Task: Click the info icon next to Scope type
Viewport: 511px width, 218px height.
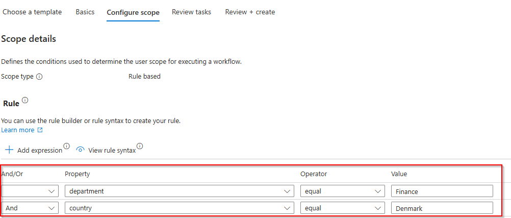Action: point(40,77)
